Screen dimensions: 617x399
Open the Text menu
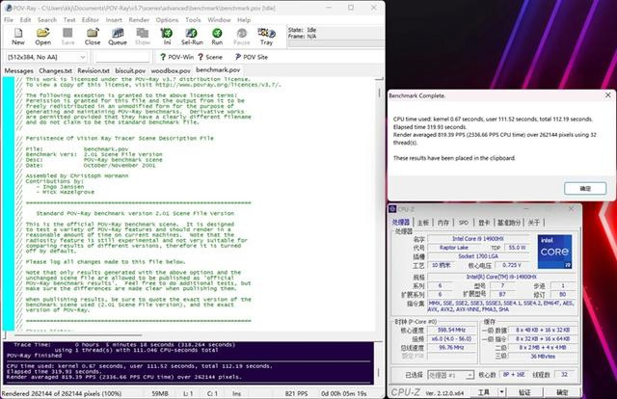(69, 19)
